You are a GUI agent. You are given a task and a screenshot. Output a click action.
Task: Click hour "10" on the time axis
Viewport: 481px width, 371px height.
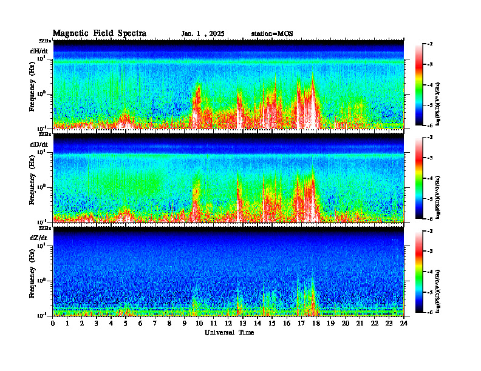click(x=199, y=324)
